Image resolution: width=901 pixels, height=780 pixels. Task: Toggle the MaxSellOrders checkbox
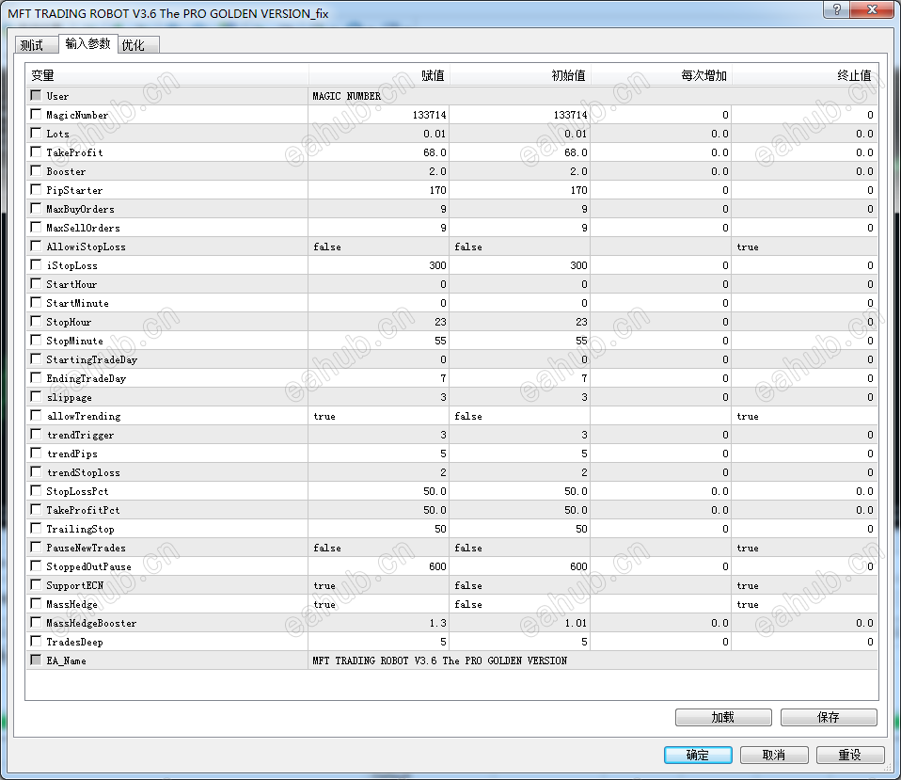tap(36, 227)
